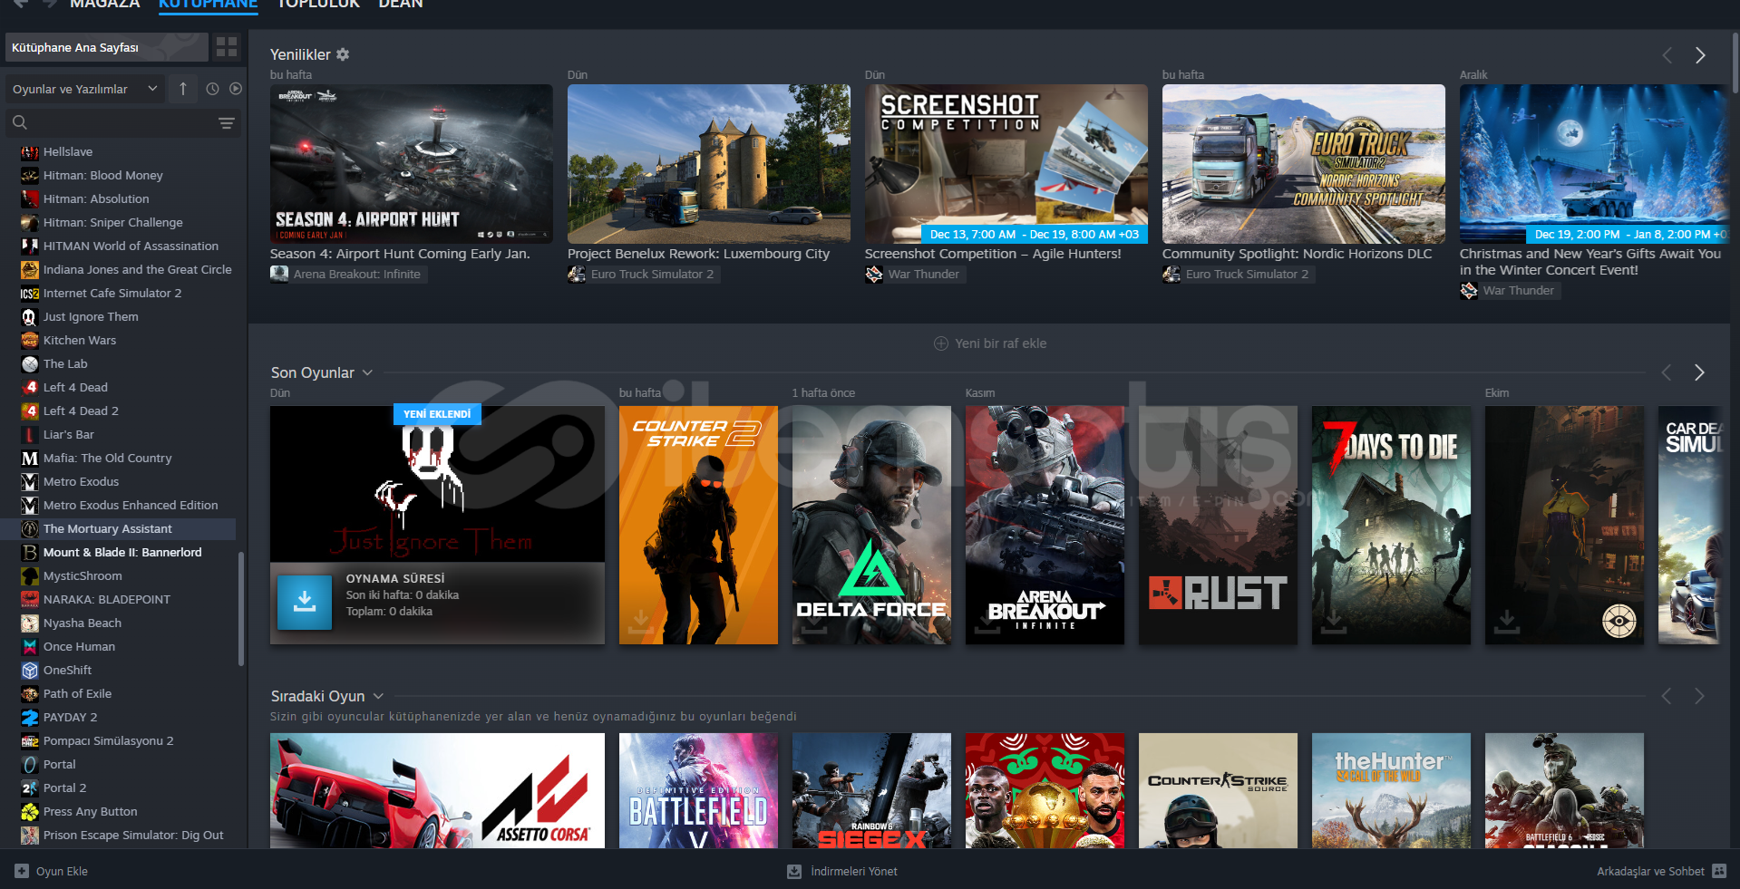Open Nordic Horizons Community Spotlight thumbnail
This screenshot has width=1740, height=889.
(1304, 164)
